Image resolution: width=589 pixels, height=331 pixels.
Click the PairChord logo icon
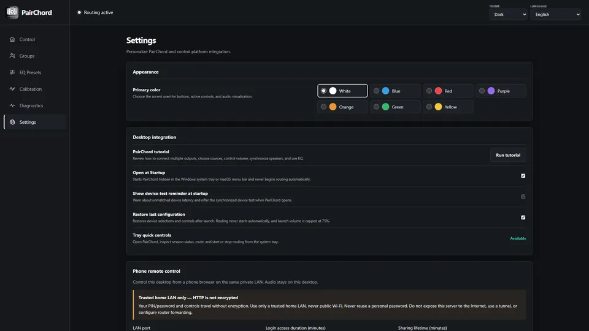coord(12,12)
